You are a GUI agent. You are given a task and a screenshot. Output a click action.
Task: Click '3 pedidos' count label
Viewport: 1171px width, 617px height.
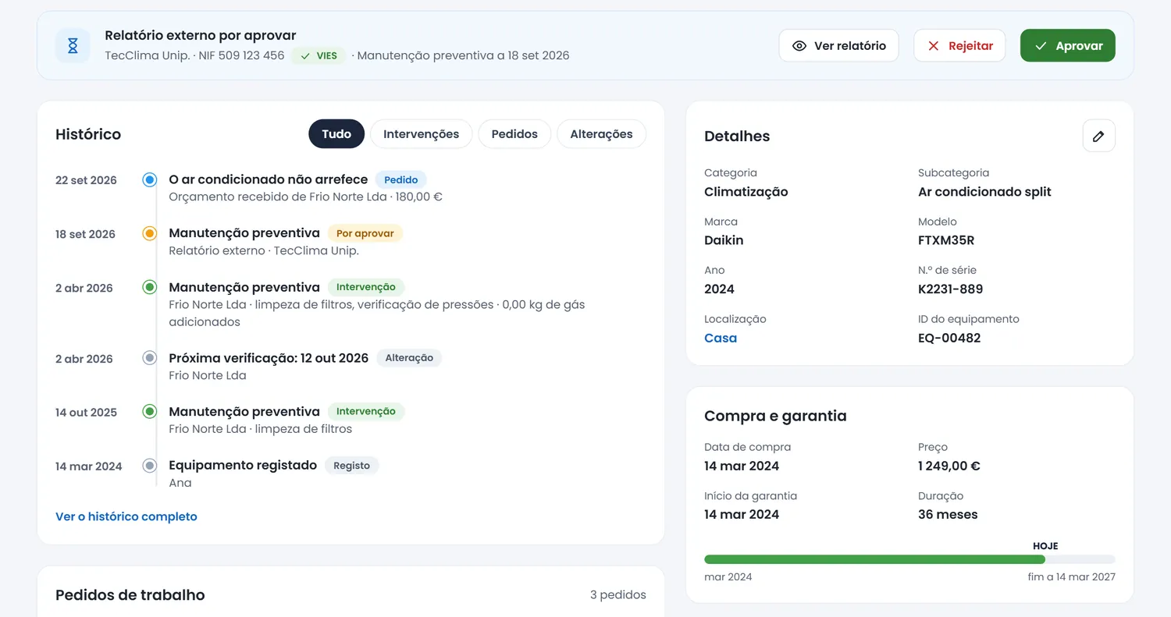click(618, 594)
